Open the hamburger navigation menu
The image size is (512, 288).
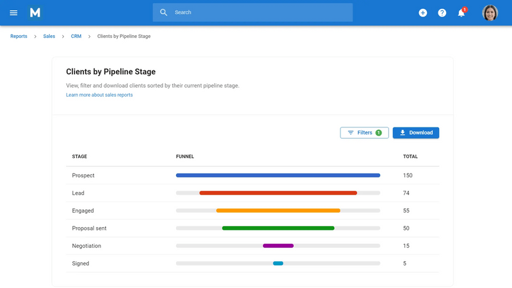pos(13,13)
